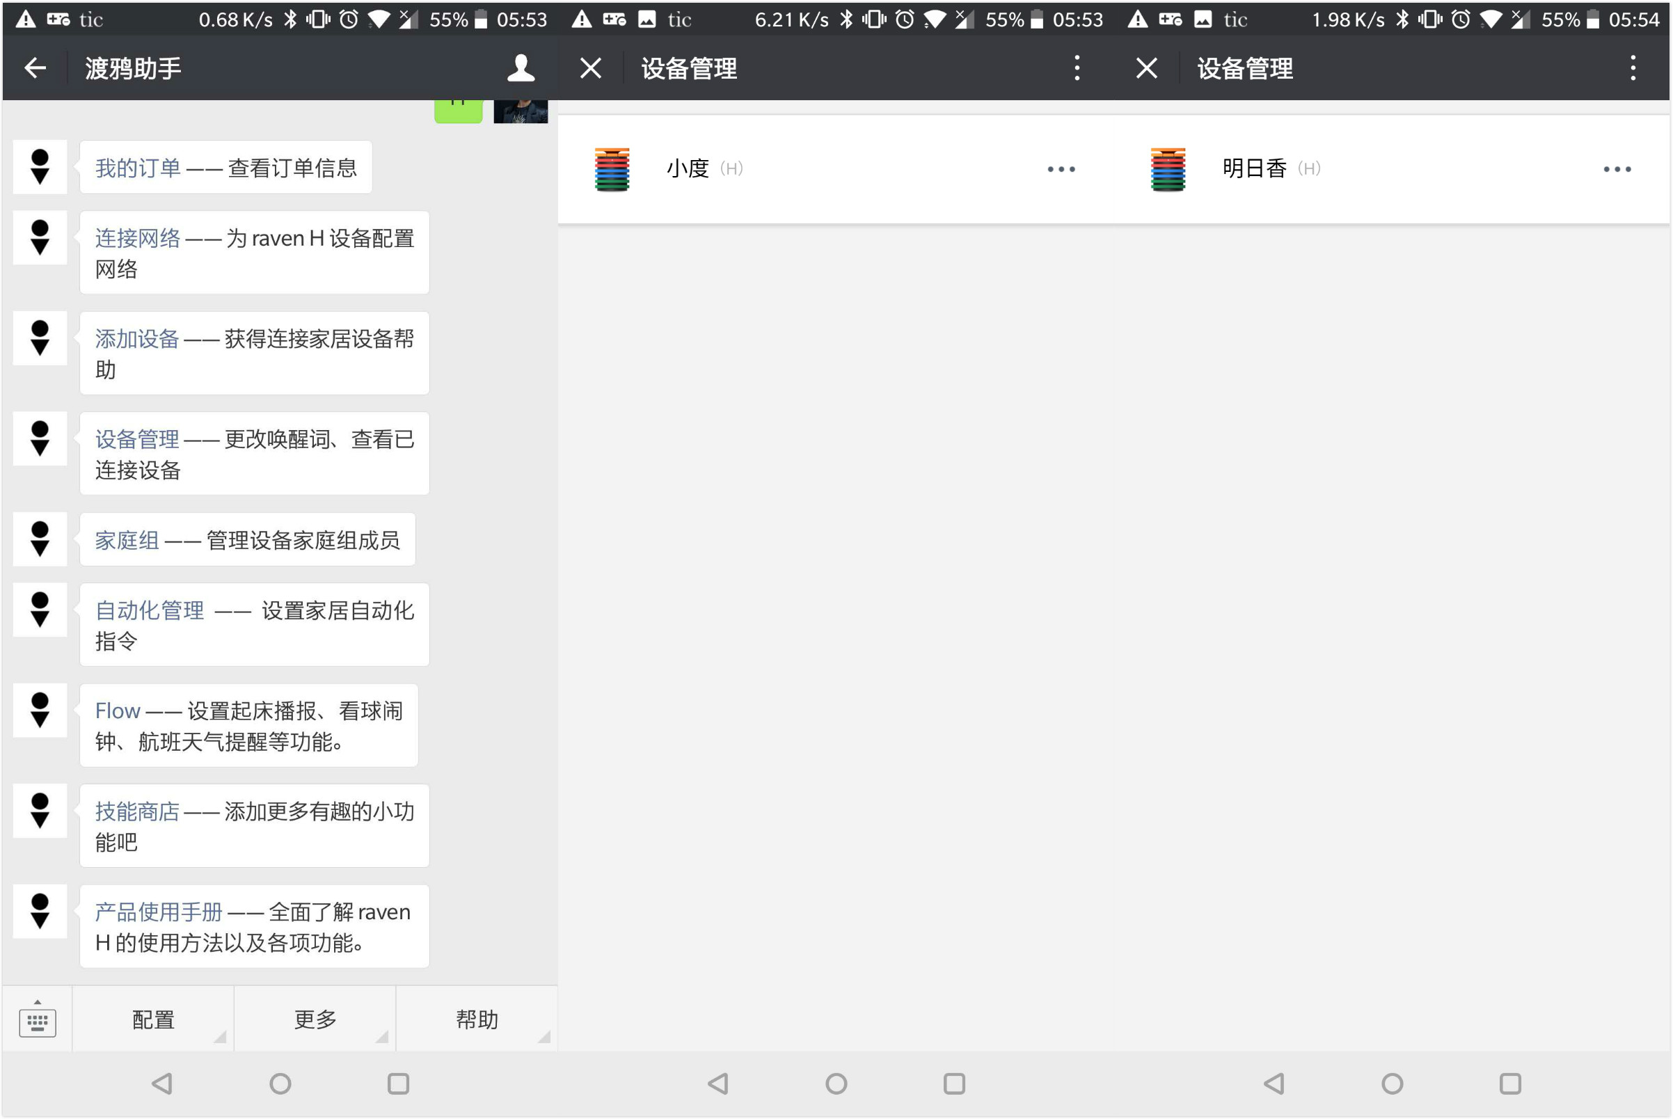Open overflow menu in middle 设备管理 header
This screenshot has height=1119, width=1673.
click(x=1077, y=68)
